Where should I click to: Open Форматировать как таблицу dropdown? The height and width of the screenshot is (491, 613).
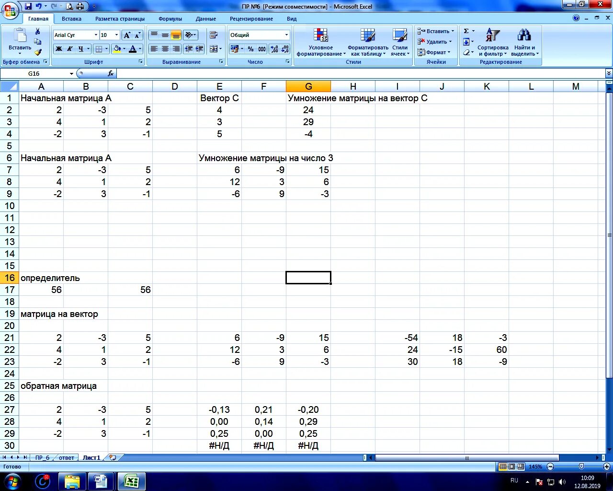[x=368, y=42]
